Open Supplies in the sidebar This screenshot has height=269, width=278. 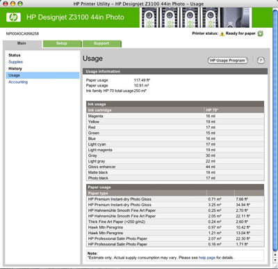[16, 62]
